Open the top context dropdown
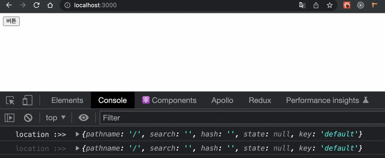The width and height of the screenshot is (385, 158). [56, 118]
